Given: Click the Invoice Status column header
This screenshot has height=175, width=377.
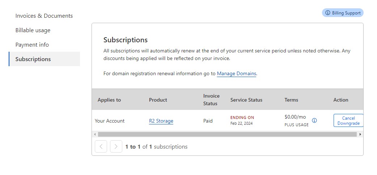Looking at the screenshot, I should pyautogui.click(x=211, y=100).
